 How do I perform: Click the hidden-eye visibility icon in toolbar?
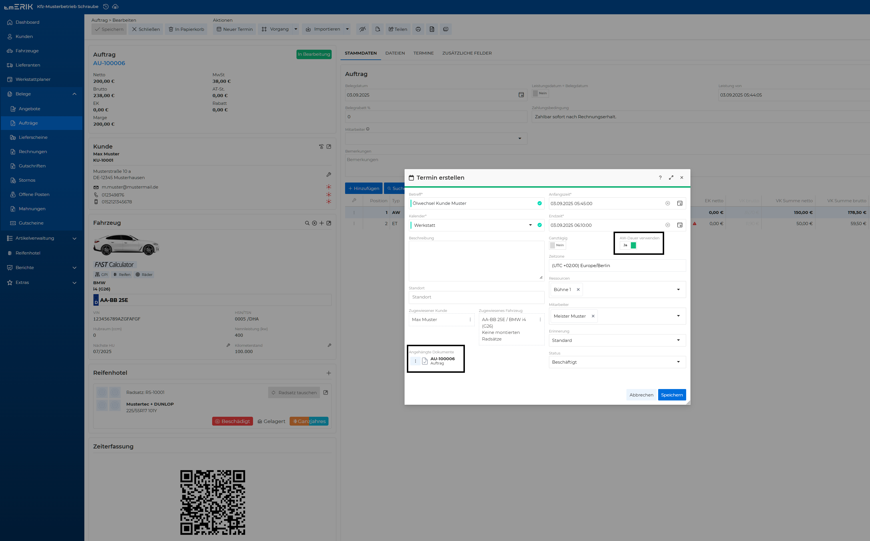coord(363,29)
